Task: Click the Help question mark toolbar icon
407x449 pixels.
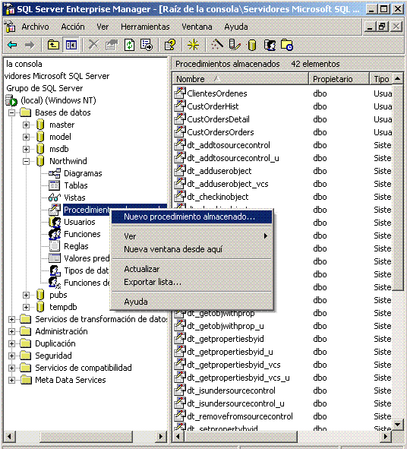Action: [170, 45]
